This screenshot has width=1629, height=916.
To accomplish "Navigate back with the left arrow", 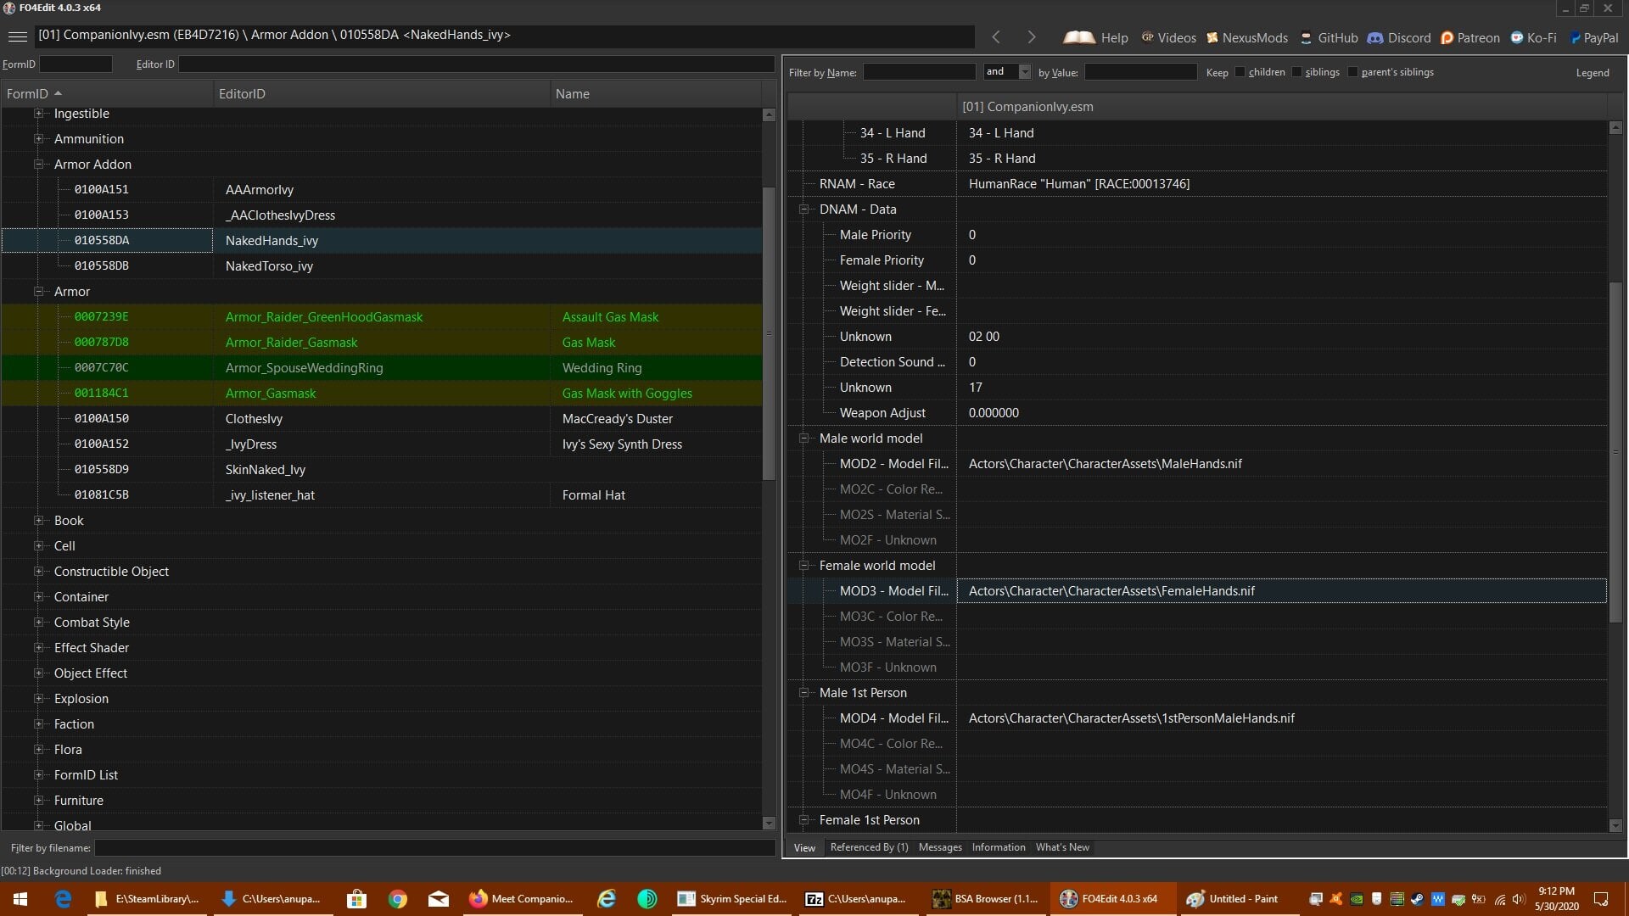I will pos(996,37).
